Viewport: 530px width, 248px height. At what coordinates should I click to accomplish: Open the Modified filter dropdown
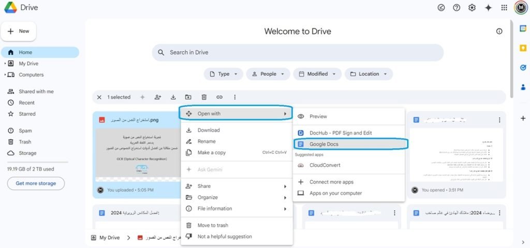317,74
